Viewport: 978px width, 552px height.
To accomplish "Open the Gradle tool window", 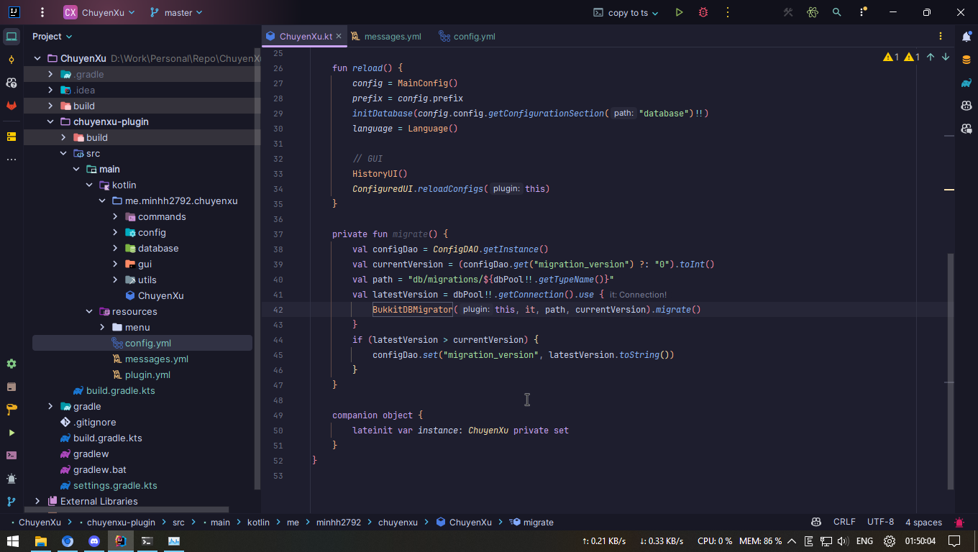I will click(x=966, y=83).
